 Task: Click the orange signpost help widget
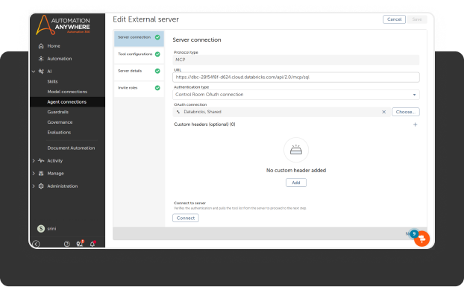tap(421, 239)
